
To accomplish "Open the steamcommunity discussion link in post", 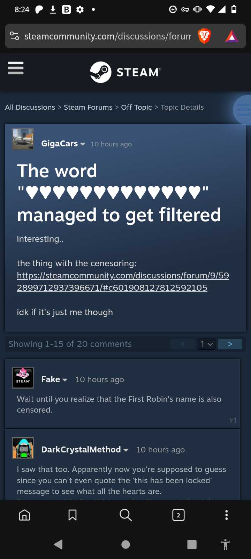I will click(123, 282).
